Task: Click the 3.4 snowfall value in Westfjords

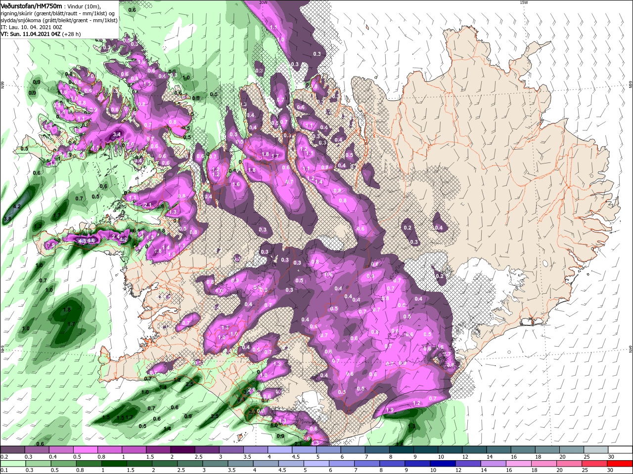Action: (x=117, y=134)
